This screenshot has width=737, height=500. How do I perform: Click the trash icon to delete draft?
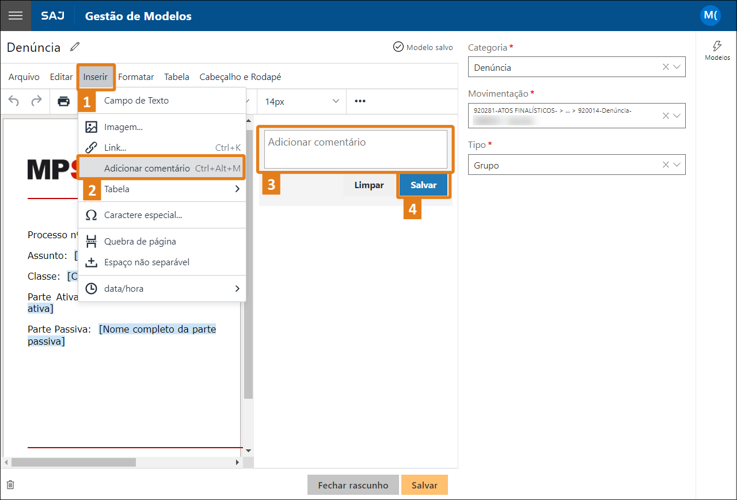(10, 485)
